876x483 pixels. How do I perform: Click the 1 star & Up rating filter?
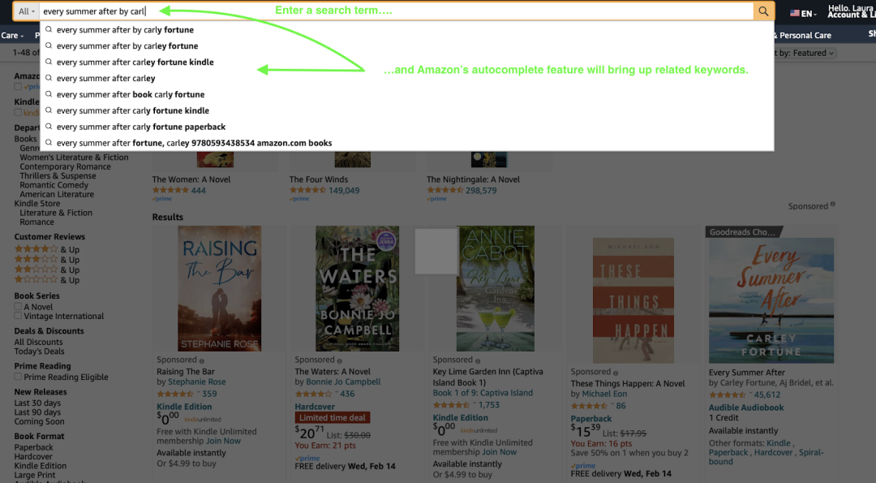[36, 279]
